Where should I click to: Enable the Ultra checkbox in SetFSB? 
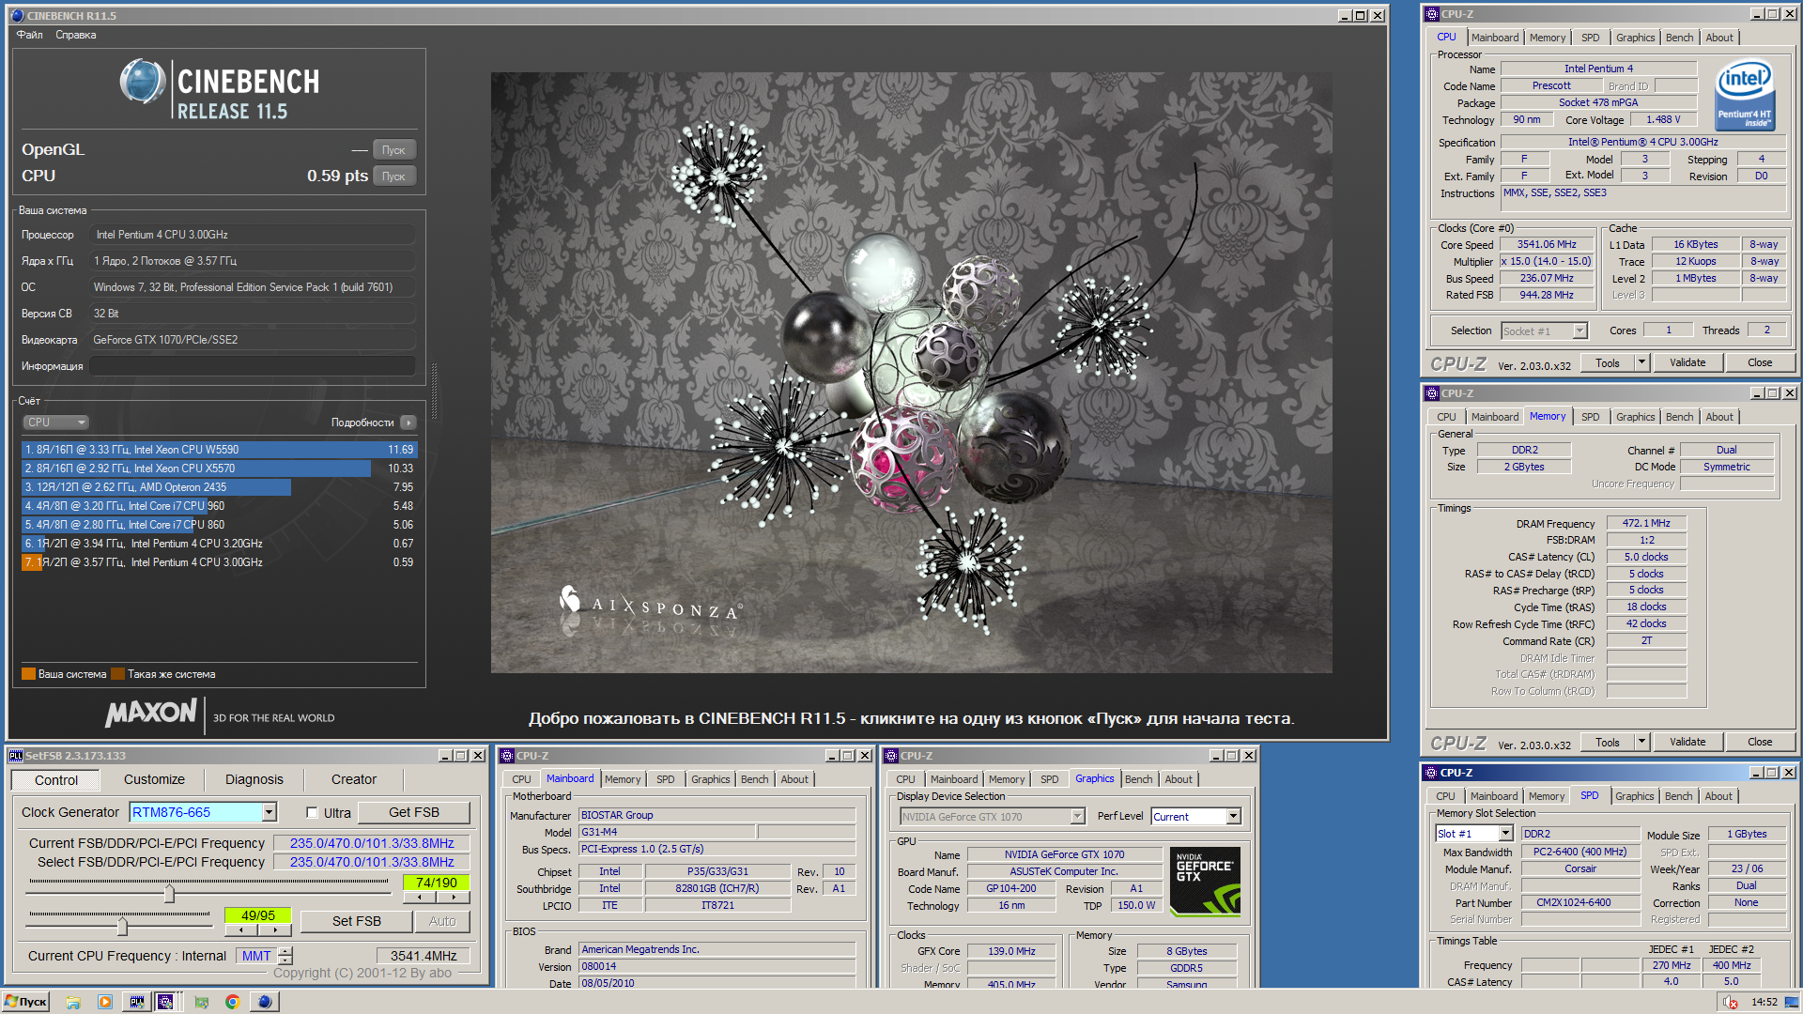[313, 813]
